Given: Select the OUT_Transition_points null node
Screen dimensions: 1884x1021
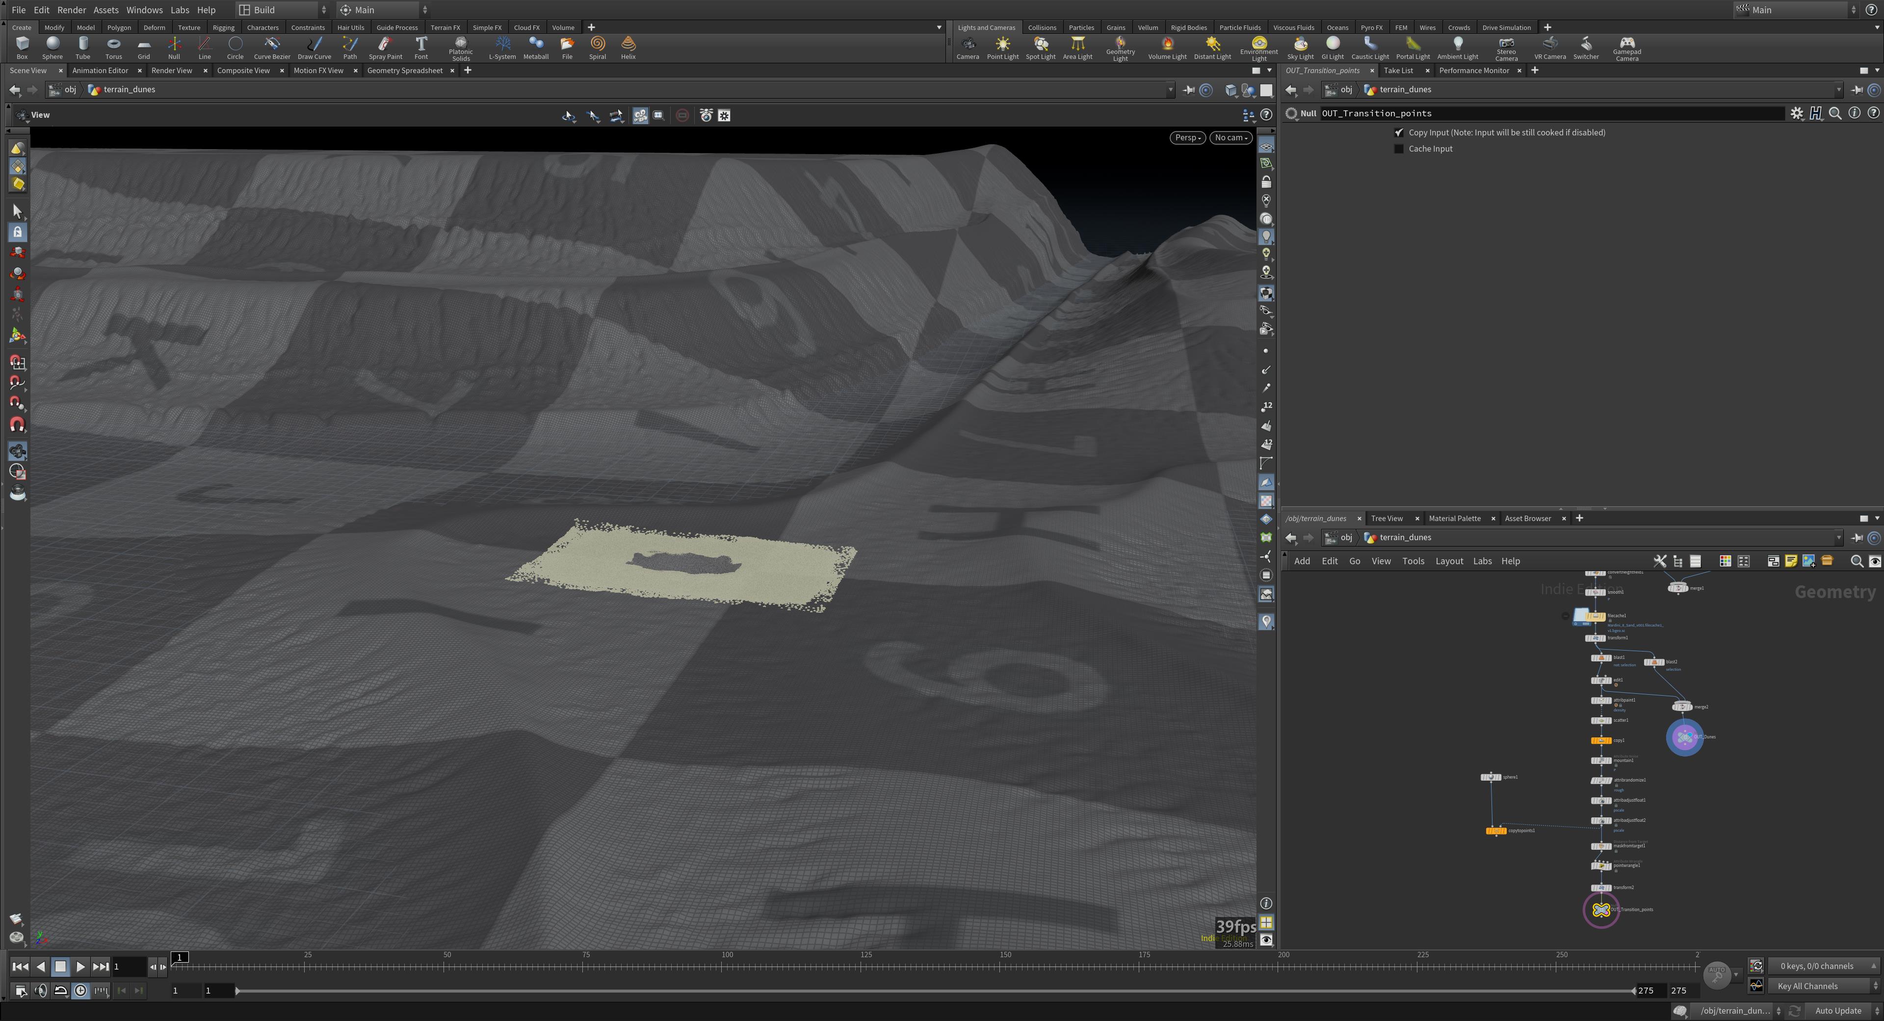Looking at the screenshot, I should click(x=1601, y=910).
